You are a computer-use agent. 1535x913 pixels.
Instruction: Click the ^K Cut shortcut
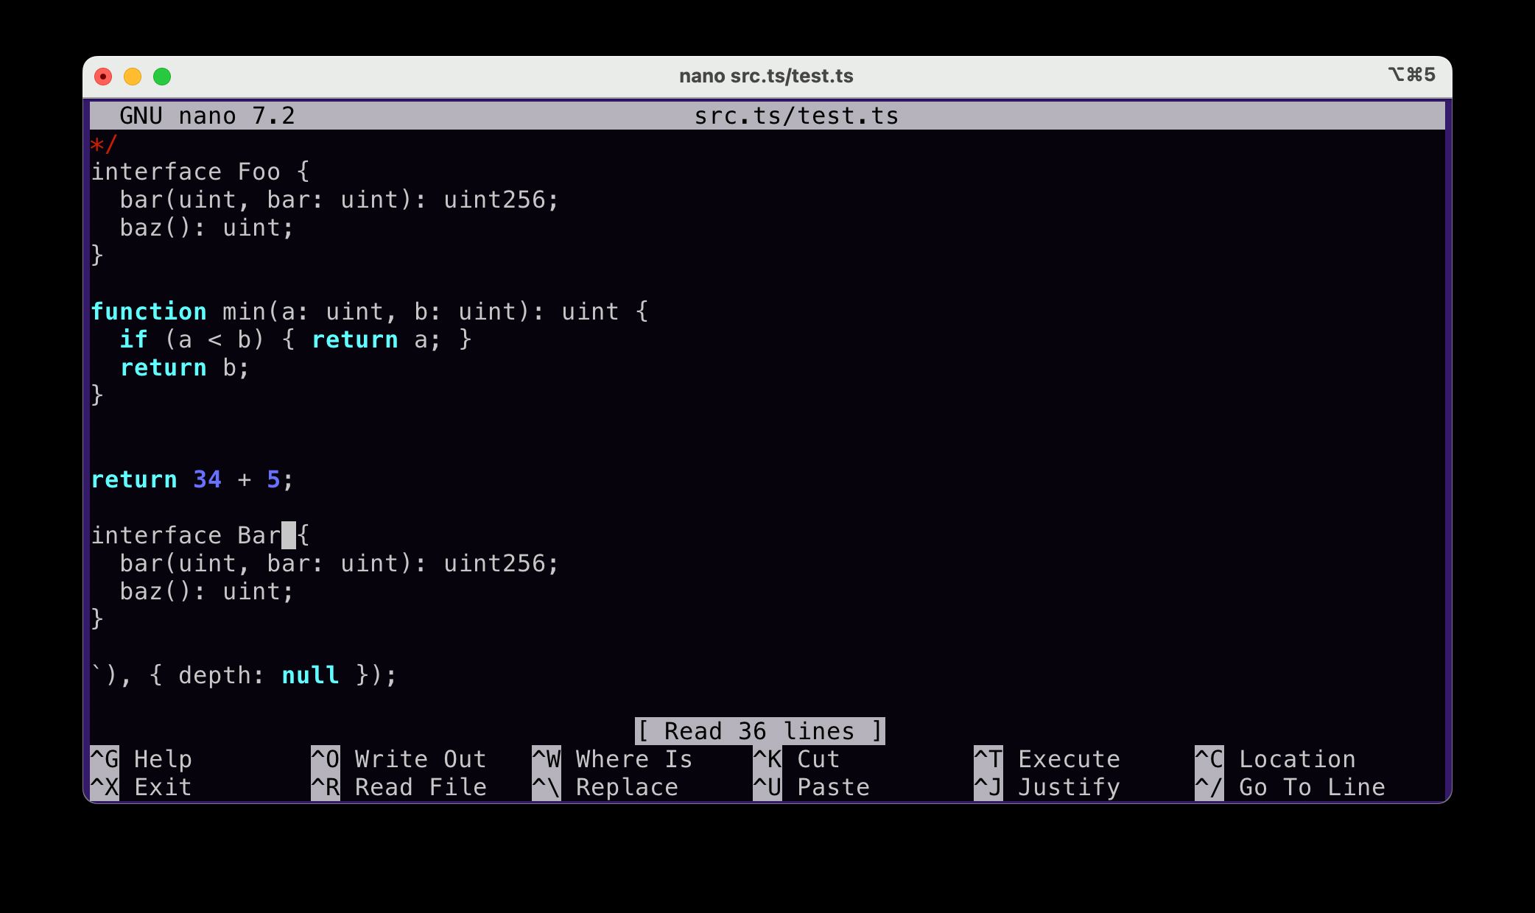coord(797,759)
